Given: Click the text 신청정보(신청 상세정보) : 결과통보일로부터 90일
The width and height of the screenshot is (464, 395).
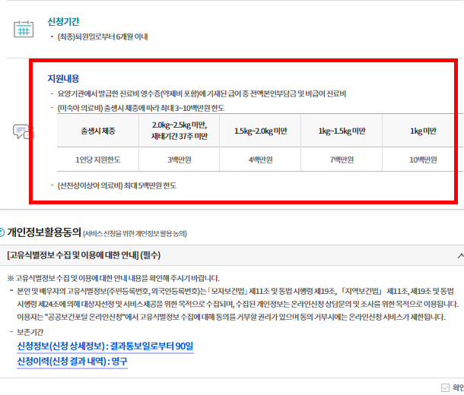Looking at the screenshot, I should pyautogui.click(x=105, y=346).
